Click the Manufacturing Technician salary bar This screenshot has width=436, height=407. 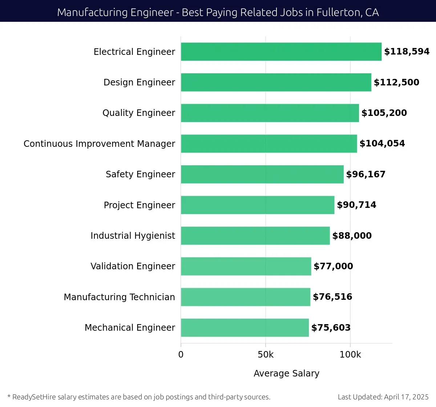pos(246,297)
